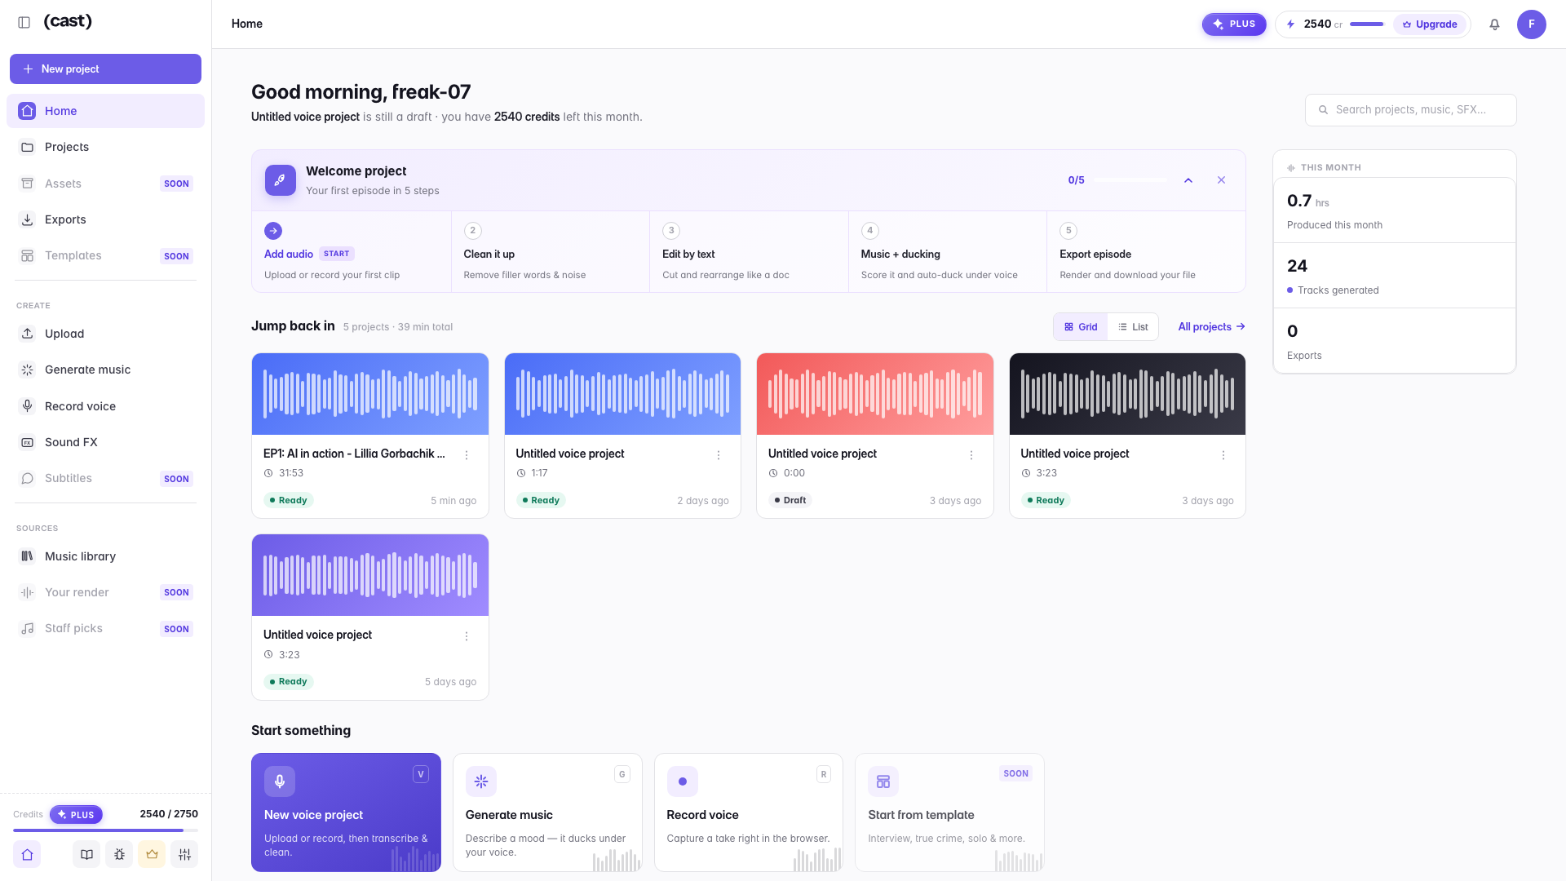Open the Music + ducking step
The image size is (1566, 881).
(x=948, y=252)
